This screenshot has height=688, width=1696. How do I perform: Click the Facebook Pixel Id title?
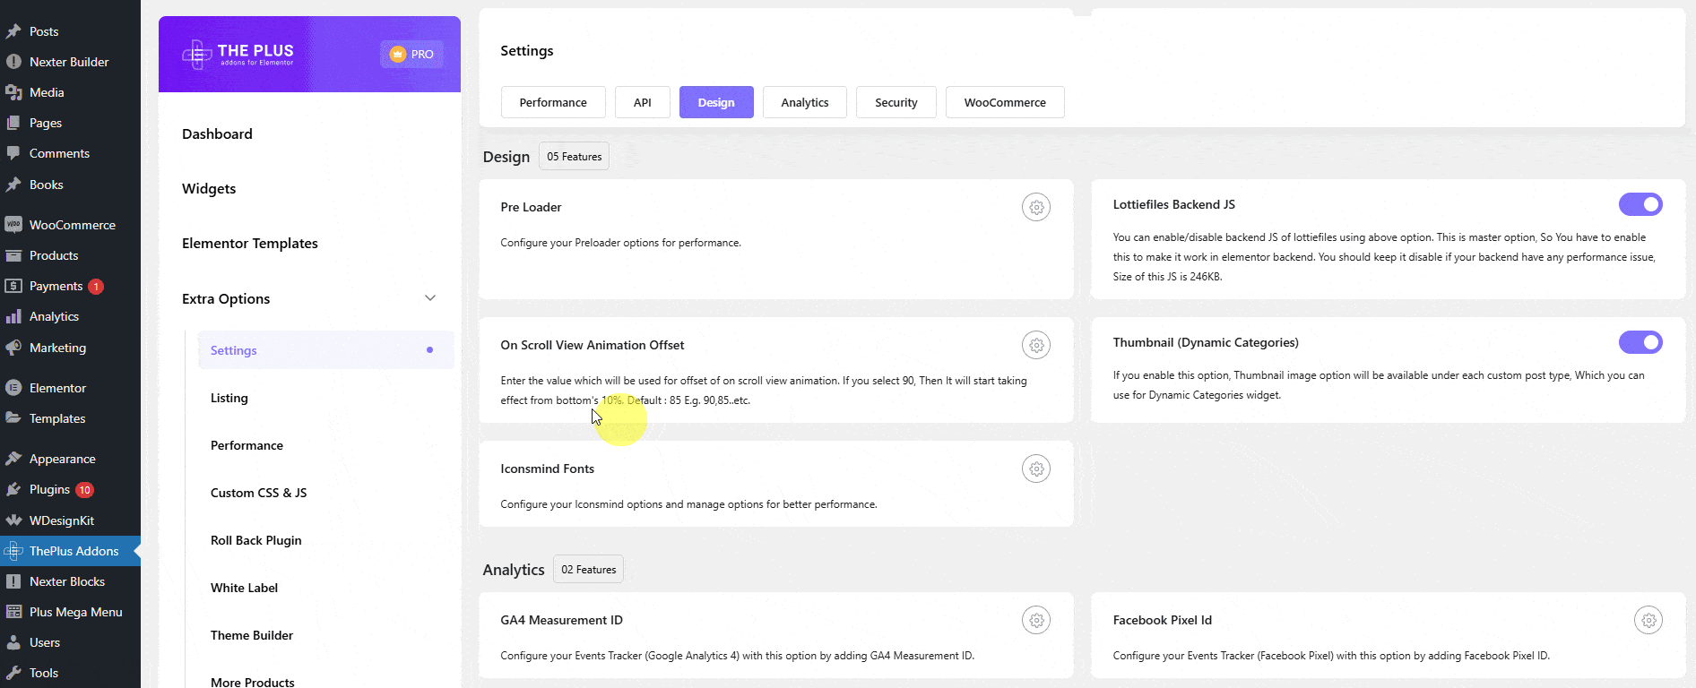[x=1162, y=620]
